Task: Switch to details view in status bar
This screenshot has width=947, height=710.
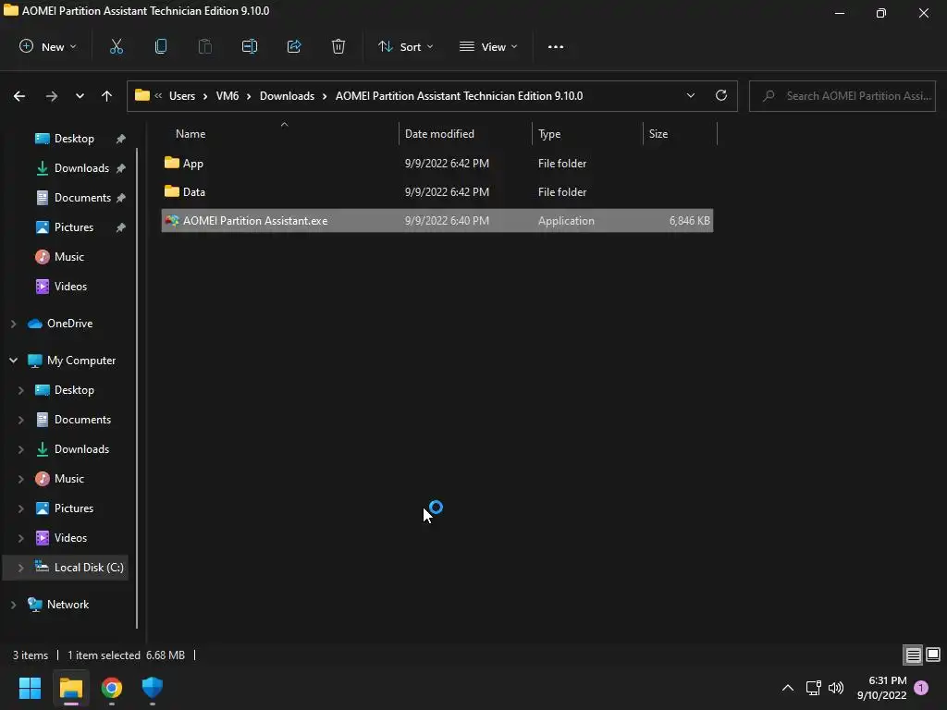Action: tap(913, 655)
